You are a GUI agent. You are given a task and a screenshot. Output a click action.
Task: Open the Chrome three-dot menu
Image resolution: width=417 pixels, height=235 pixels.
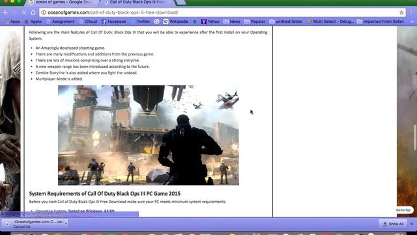click(411, 12)
